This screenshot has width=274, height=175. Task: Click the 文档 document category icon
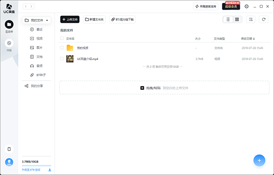(x=32, y=57)
